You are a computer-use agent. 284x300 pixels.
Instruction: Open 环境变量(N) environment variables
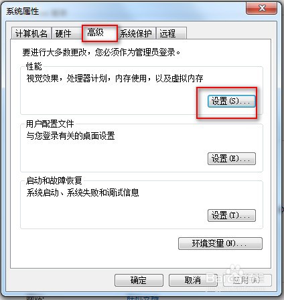(220, 243)
